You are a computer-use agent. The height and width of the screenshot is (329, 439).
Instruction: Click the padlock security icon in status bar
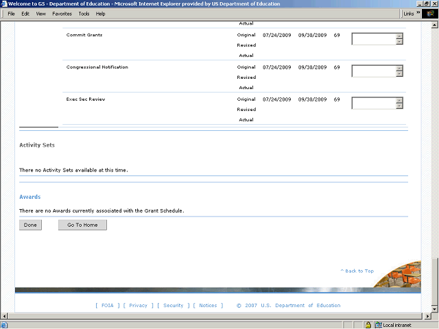point(368,325)
